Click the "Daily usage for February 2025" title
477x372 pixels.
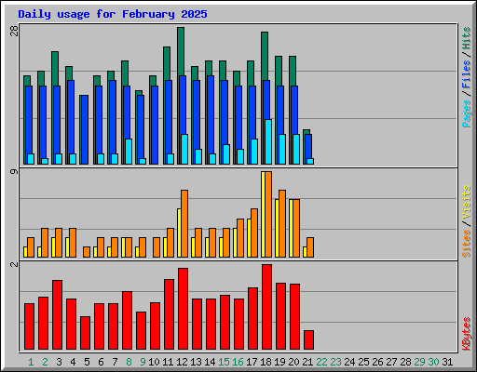coord(113,14)
